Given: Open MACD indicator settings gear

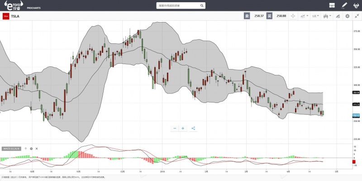Looking at the screenshot, I should (x=31, y=148).
